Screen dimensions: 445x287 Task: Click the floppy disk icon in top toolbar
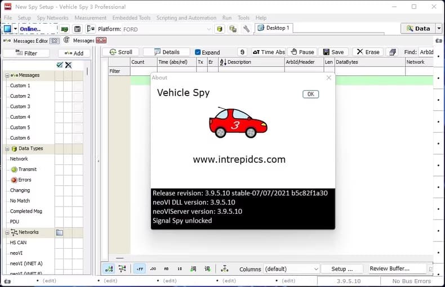point(78,29)
